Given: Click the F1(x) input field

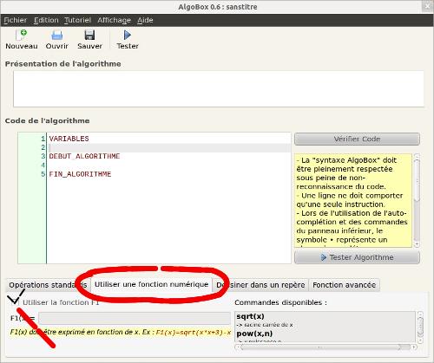Looking at the screenshot, I should tap(135, 319).
